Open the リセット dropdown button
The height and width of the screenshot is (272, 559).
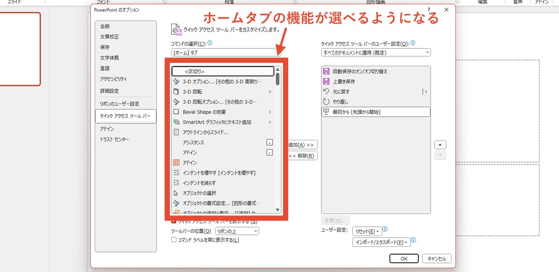pos(367,231)
